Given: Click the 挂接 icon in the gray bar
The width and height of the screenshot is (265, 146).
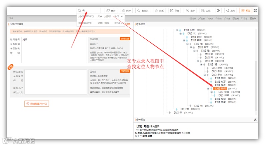Looking at the screenshot, I should [201, 18].
